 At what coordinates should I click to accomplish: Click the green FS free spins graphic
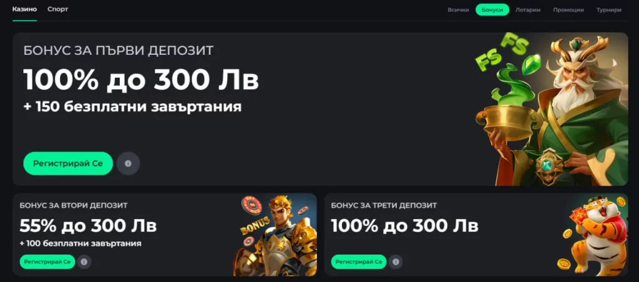pos(502,53)
